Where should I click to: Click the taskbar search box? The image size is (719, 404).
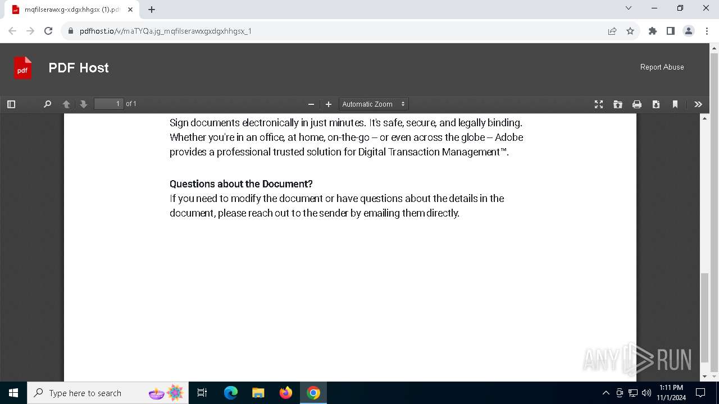click(107, 393)
